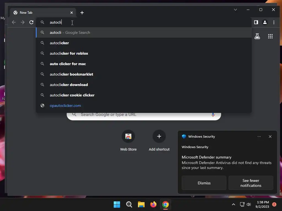Select 'autoclicker download' suggestion

click(x=144, y=85)
